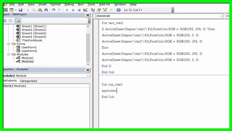Viewport: 232px width, 131px height.
Task: Select Sheet4 (Sheet4) in project tree
Action: [x=34, y=37]
